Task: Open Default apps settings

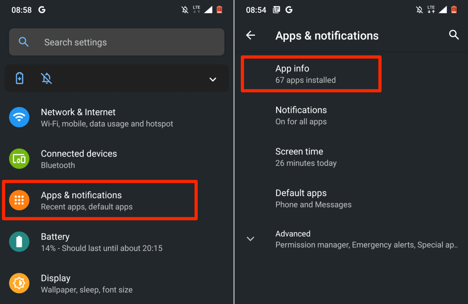Action: pos(313,198)
